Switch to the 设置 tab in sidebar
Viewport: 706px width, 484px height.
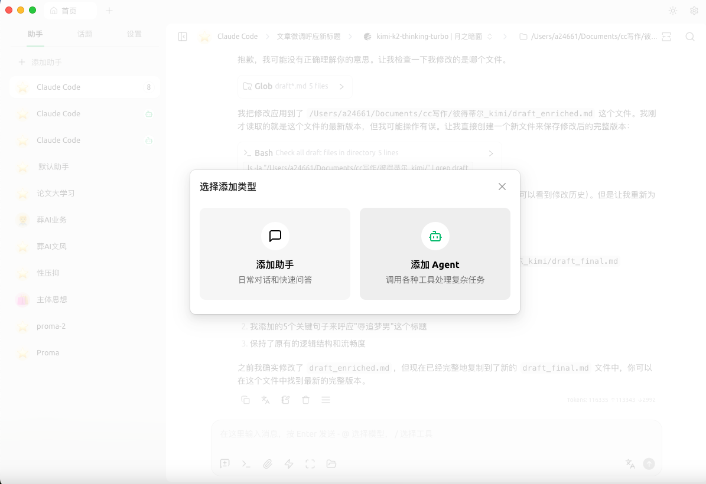click(x=134, y=34)
